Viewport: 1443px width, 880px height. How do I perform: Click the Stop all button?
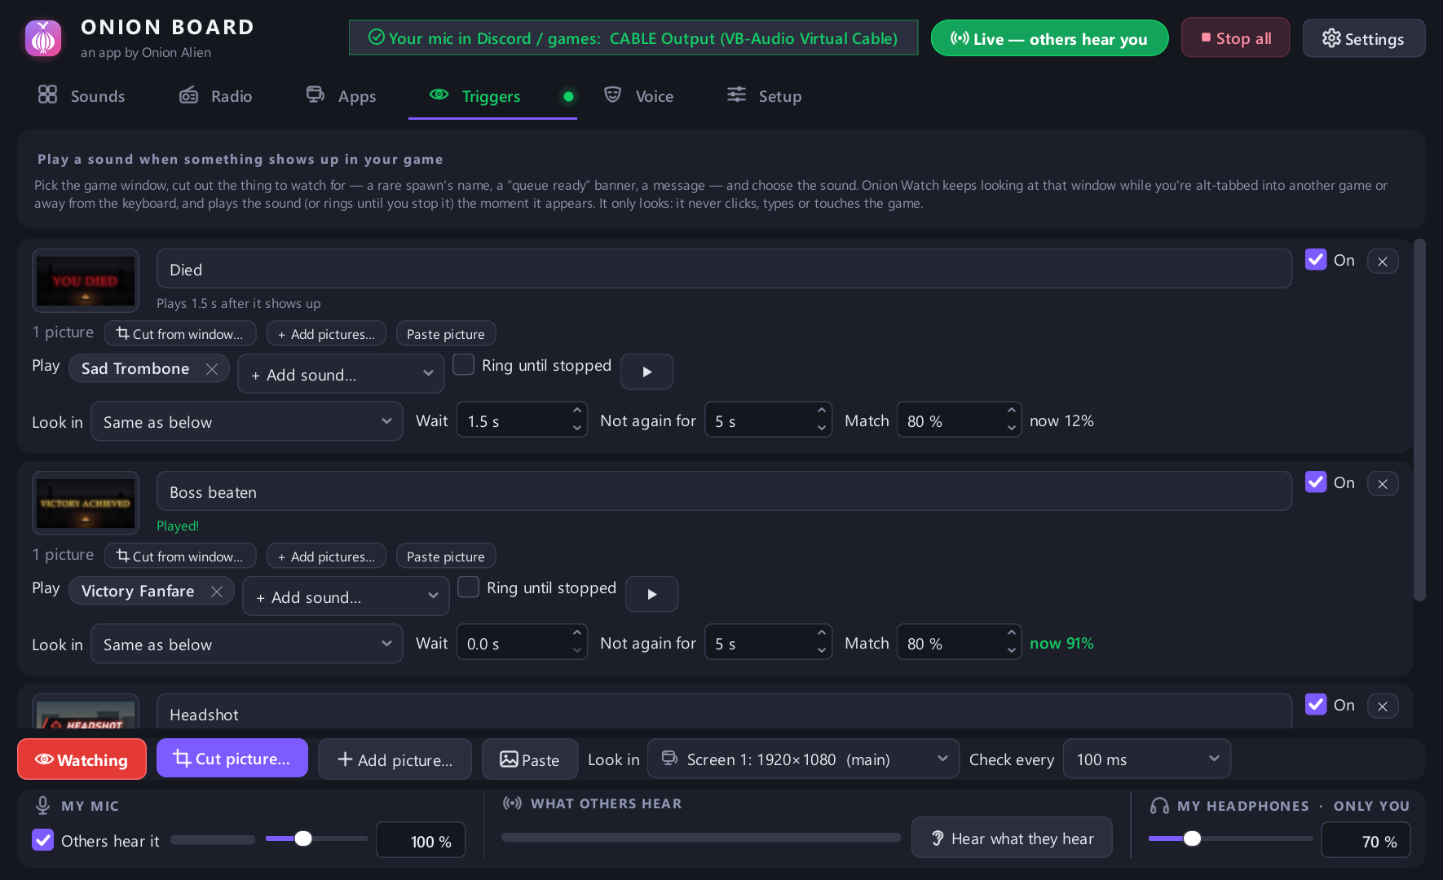click(1236, 38)
